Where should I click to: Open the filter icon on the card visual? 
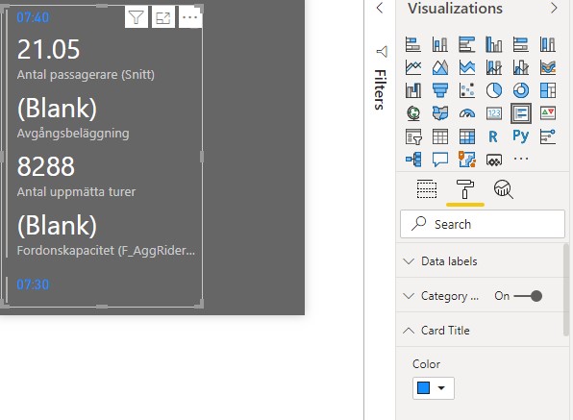point(137,17)
